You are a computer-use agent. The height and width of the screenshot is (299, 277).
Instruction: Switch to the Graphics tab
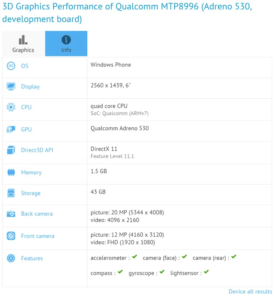(23, 44)
